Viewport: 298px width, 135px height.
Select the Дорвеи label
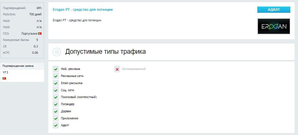(x=66, y=111)
